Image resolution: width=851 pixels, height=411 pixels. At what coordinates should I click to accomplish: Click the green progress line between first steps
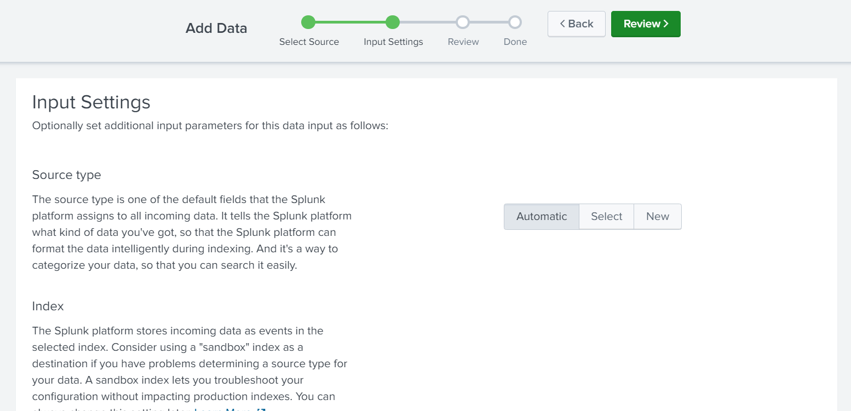click(350, 22)
